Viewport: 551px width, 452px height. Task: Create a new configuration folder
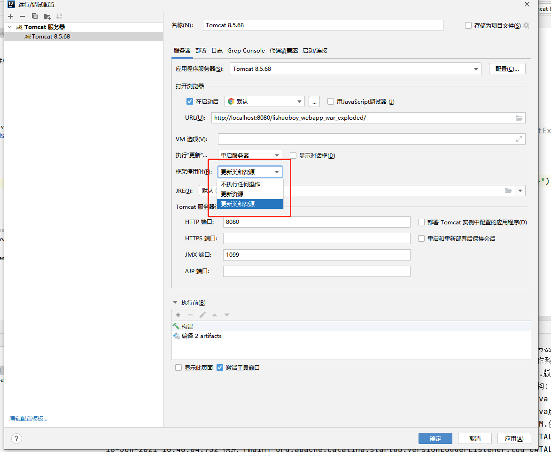coord(47,16)
